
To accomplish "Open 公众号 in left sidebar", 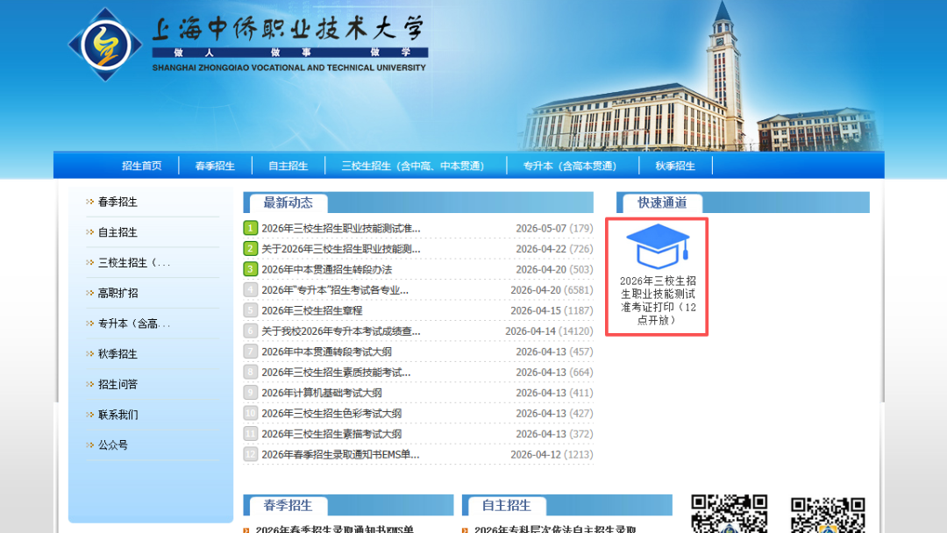I will coord(113,444).
